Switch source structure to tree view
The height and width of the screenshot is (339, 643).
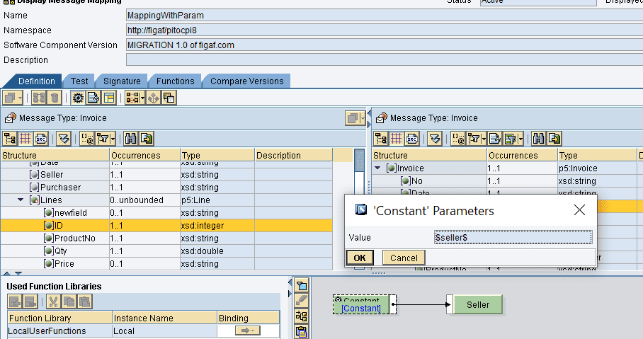[10, 139]
